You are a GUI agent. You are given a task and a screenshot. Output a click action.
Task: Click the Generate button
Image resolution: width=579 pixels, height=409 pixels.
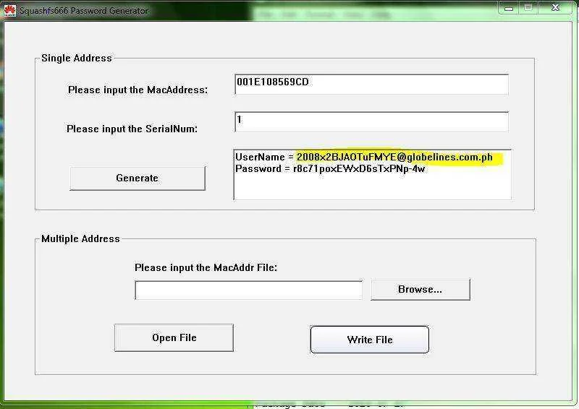point(138,178)
